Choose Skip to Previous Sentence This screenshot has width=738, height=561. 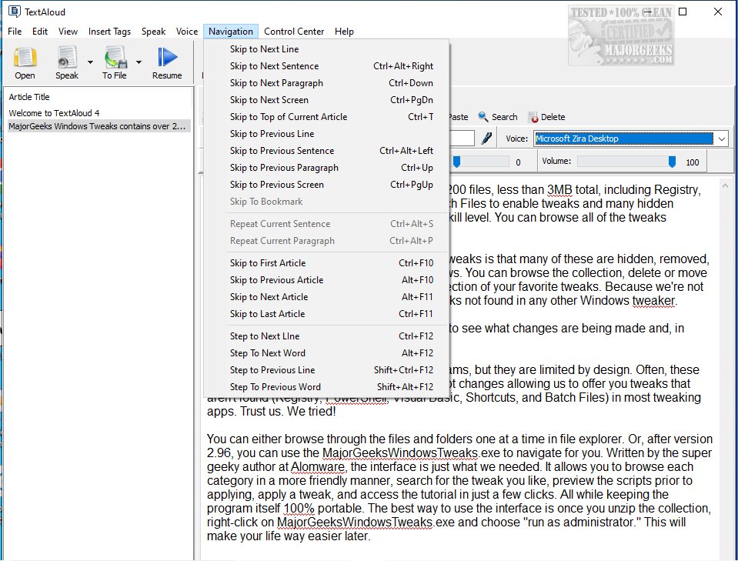tap(326, 151)
